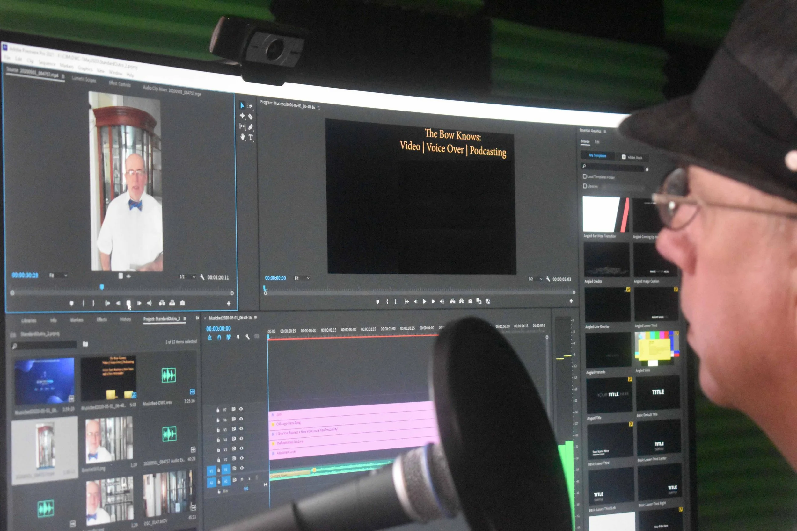The image size is (797, 531).
Task: Select the Pen tool
Action: 251,127
